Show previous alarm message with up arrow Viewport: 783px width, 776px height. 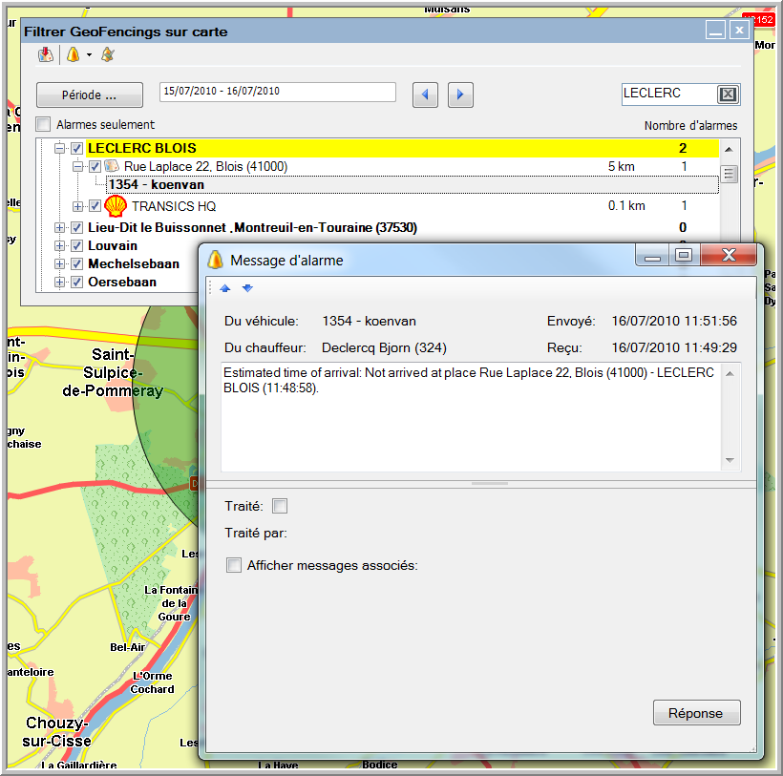tap(225, 287)
